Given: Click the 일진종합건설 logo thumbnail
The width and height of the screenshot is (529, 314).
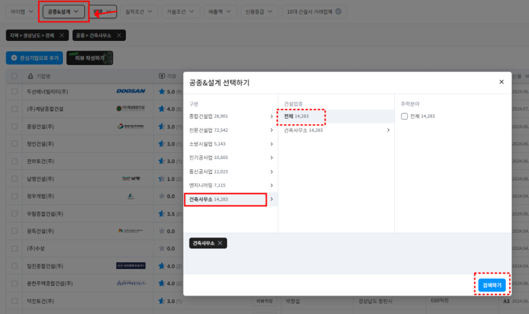Looking at the screenshot, I should pos(131,266).
